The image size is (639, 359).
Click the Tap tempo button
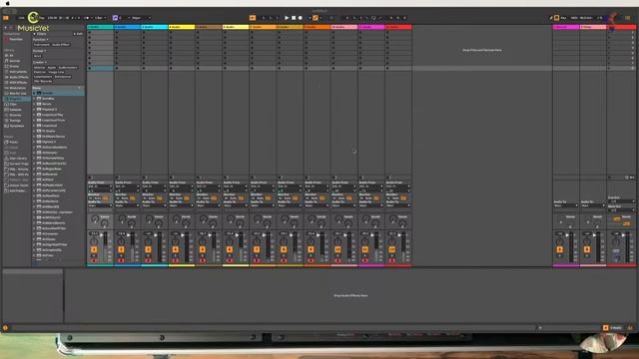pos(42,18)
